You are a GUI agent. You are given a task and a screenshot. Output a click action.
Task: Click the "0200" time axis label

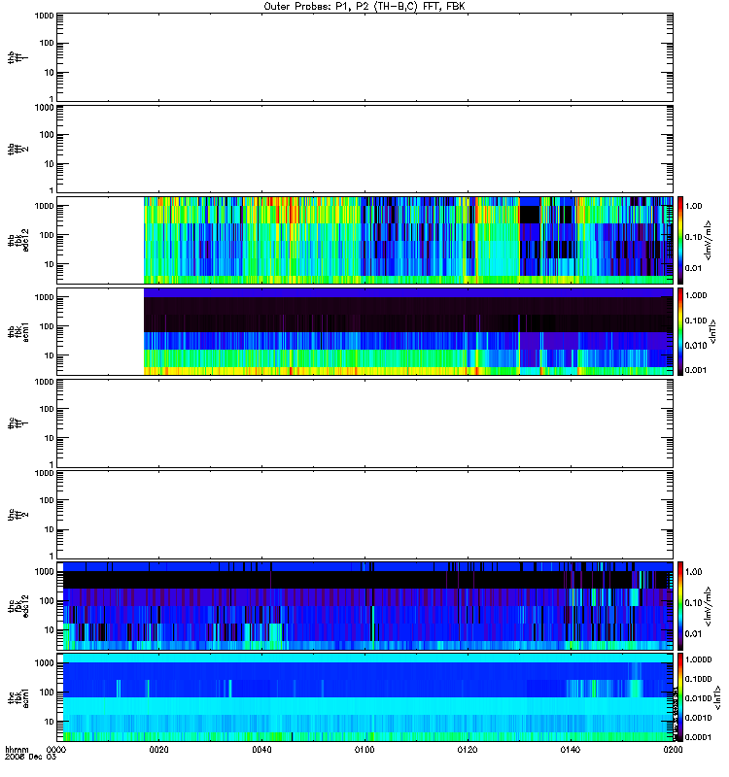673,750
